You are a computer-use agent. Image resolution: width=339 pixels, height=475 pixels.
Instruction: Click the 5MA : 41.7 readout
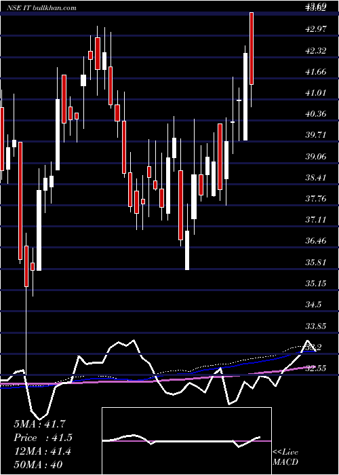(39, 424)
